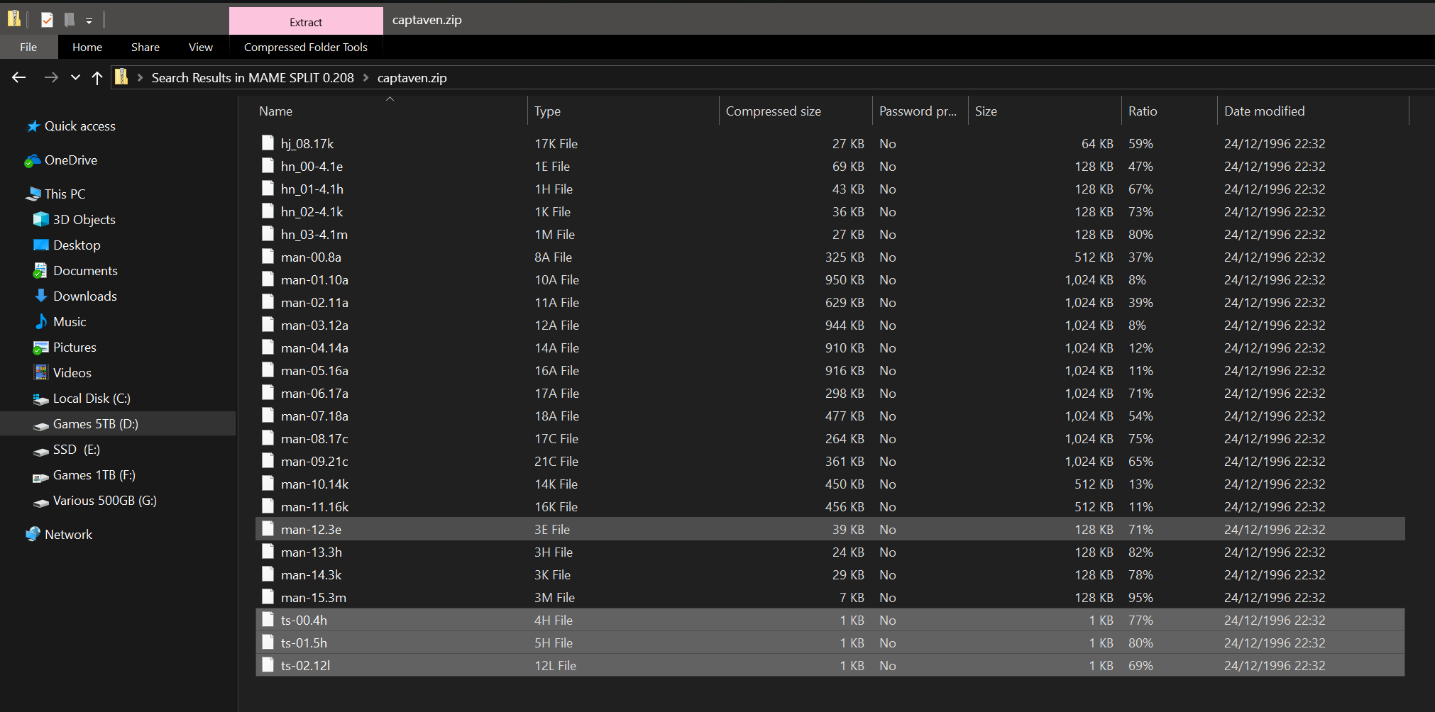Switch to the Home ribbon tab
Screen dimensions: 1435x712
coord(87,47)
